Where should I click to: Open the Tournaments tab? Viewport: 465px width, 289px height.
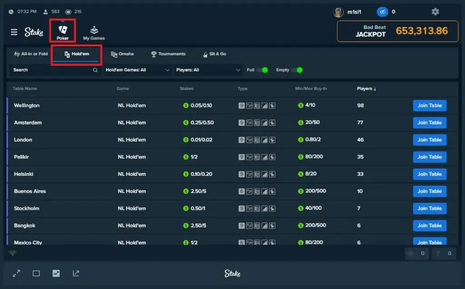(168, 54)
